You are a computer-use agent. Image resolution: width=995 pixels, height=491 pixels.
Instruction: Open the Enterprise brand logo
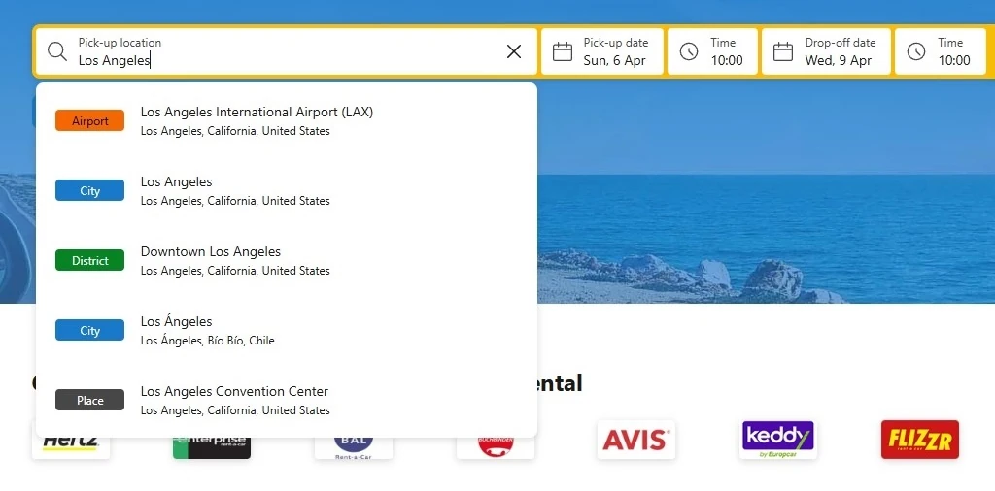(212, 446)
